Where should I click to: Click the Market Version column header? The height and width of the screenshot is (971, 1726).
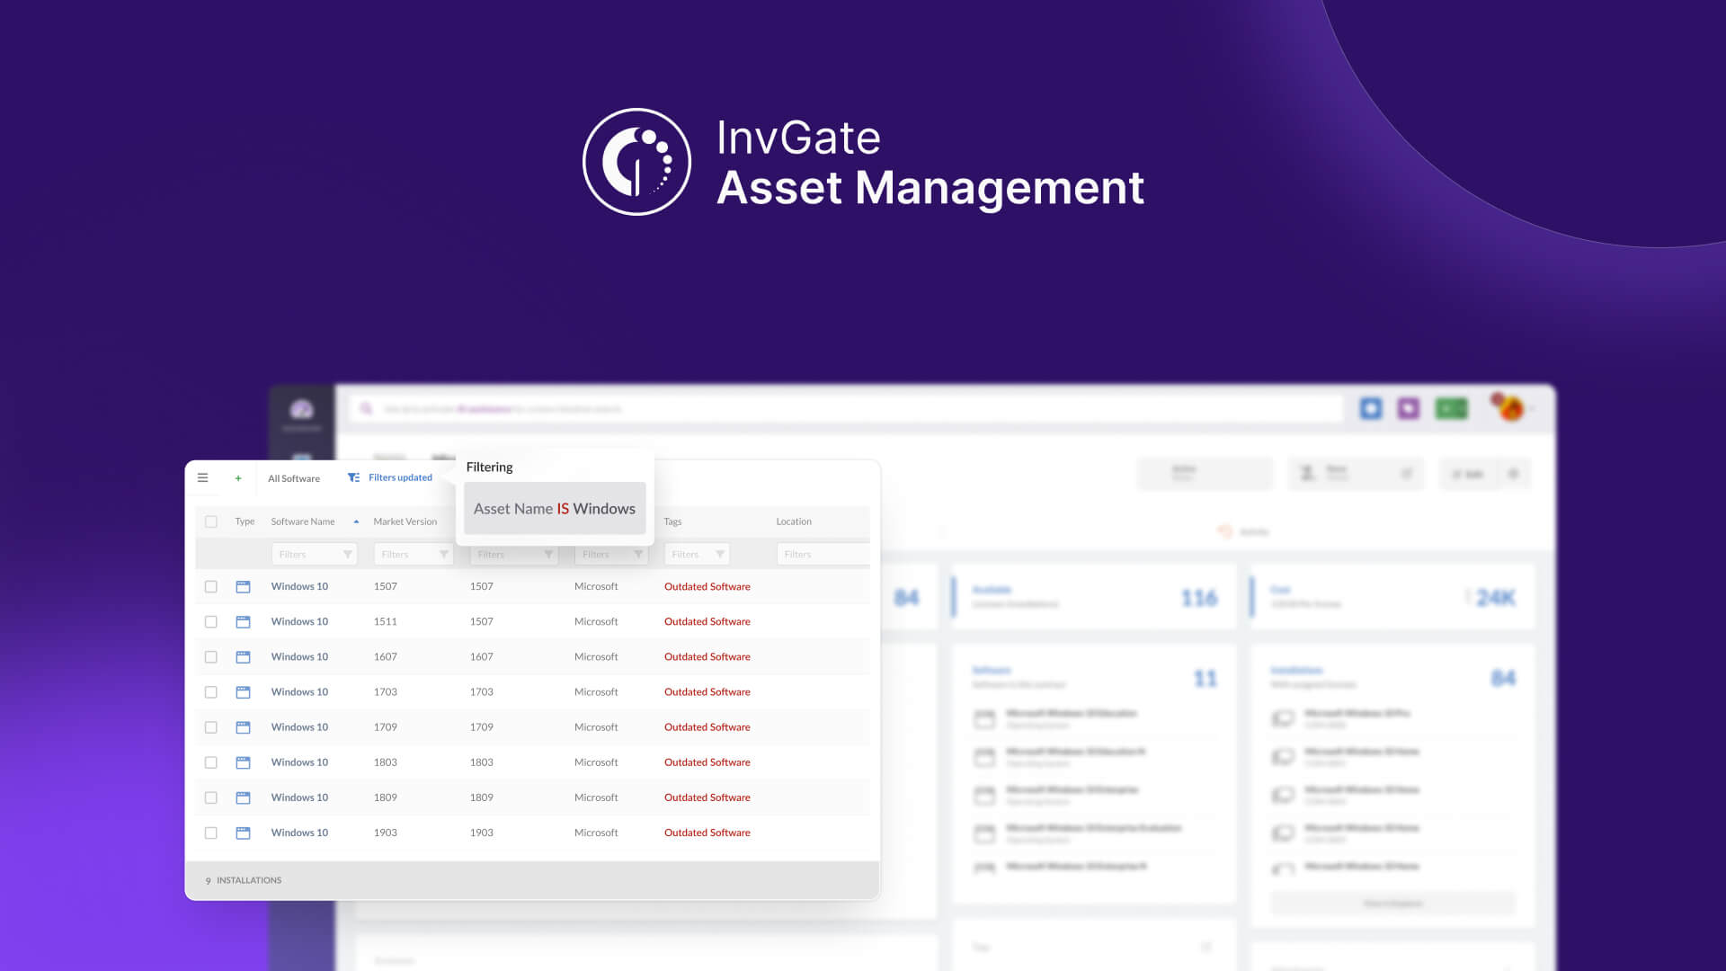405,521
